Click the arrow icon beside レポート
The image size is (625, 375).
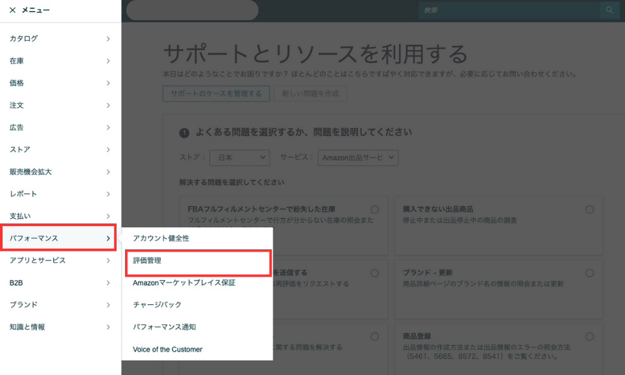pyautogui.click(x=108, y=194)
